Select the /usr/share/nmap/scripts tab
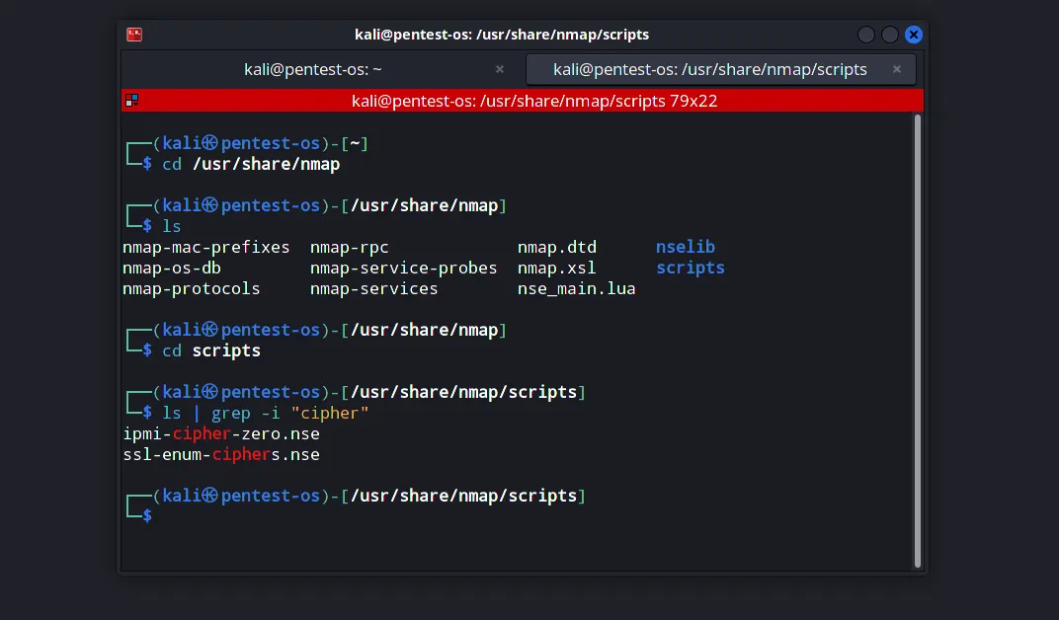Screen dimensions: 1059x620 coord(711,69)
